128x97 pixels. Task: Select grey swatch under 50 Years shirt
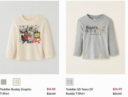click(70, 82)
